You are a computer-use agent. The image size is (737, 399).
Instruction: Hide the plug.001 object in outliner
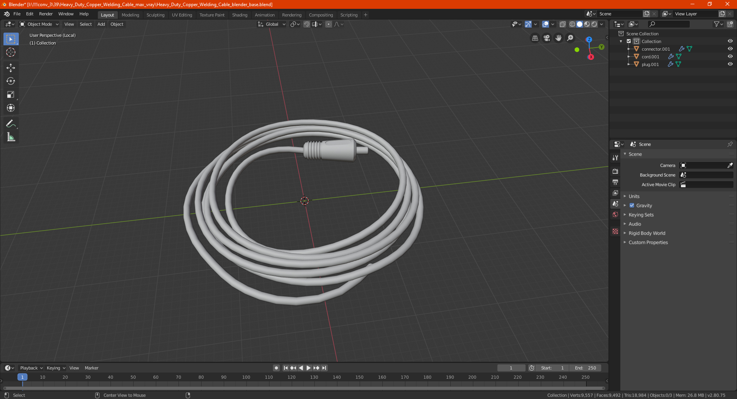pos(730,64)
